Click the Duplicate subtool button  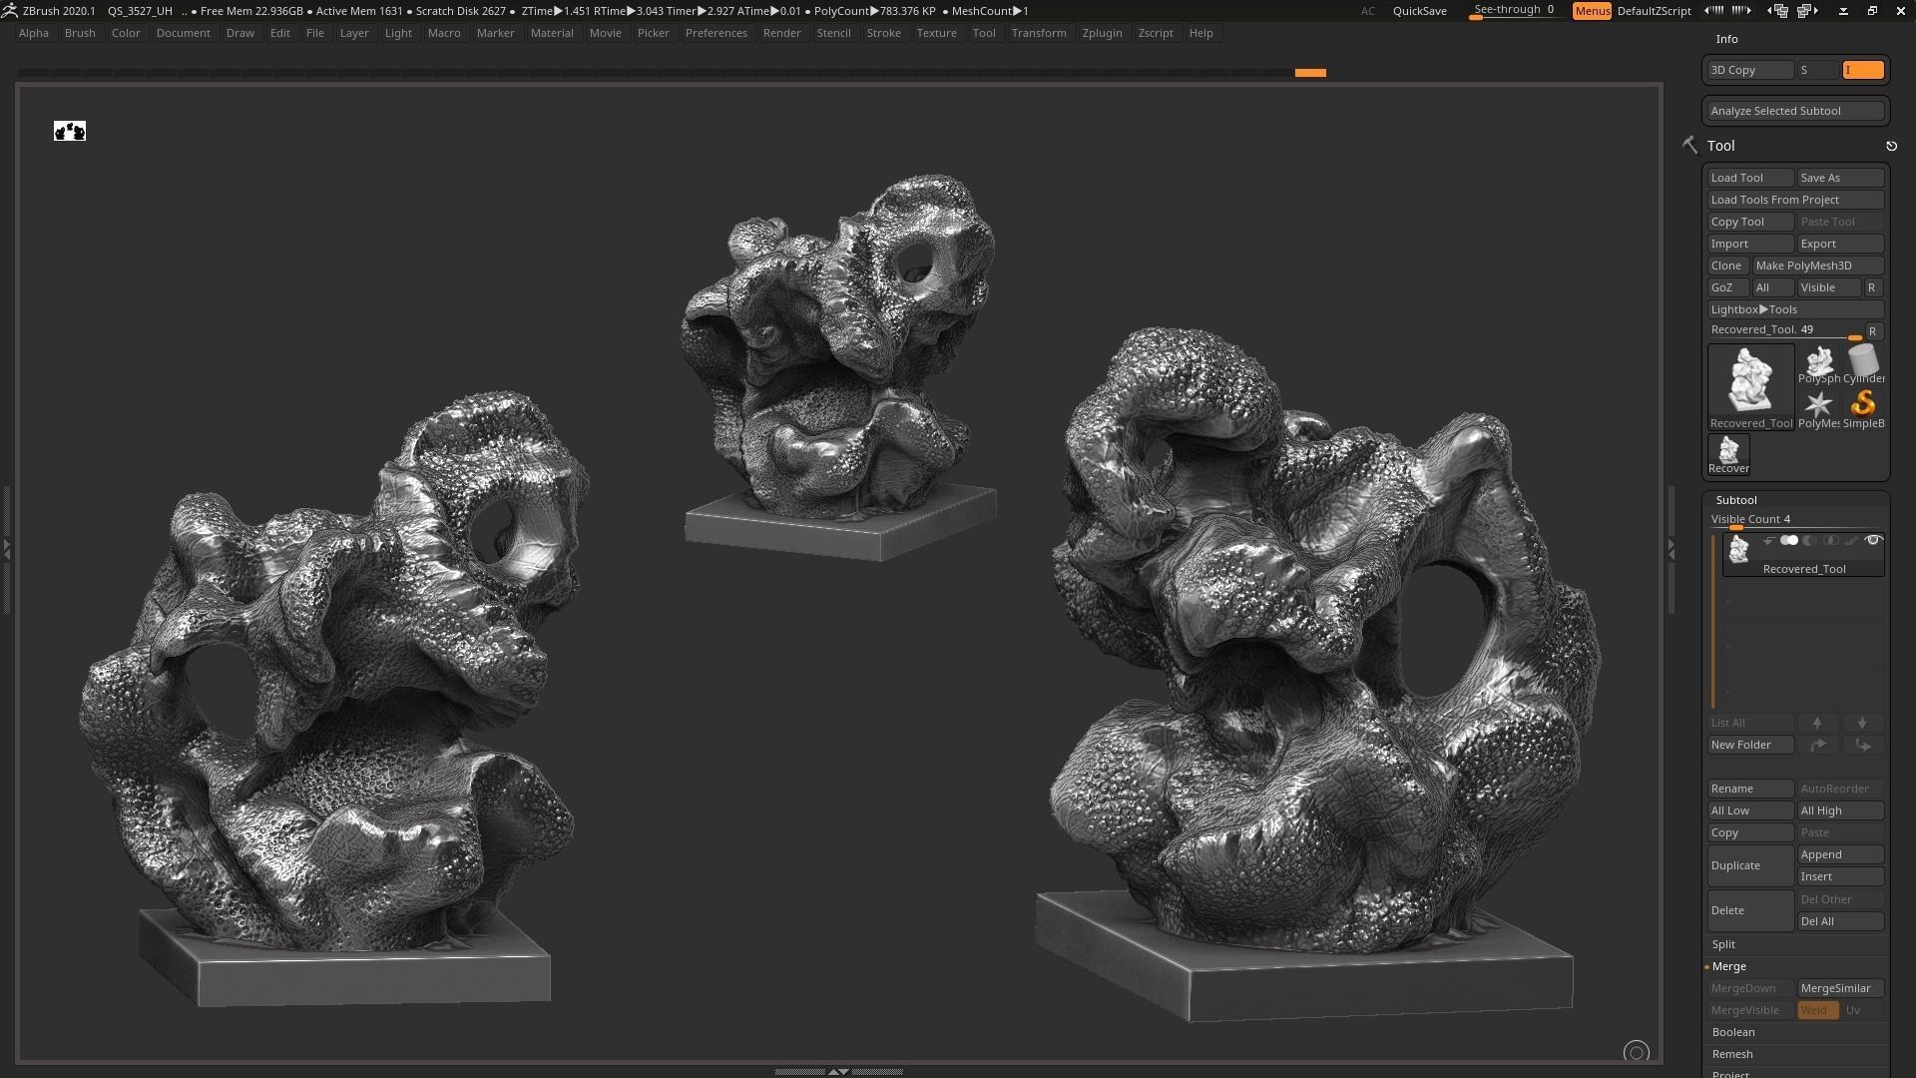coord(1750,865)
